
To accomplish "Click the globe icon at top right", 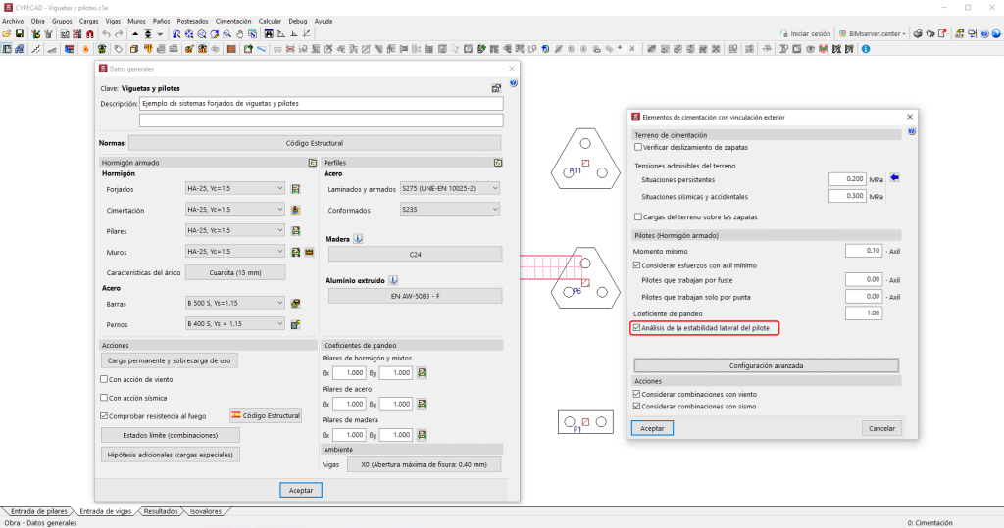I will [x=996, y=34].
